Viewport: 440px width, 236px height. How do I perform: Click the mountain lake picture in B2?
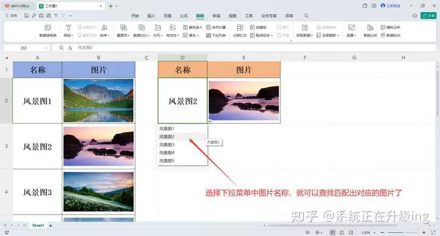pyautogui.click(x=98, y=100)
